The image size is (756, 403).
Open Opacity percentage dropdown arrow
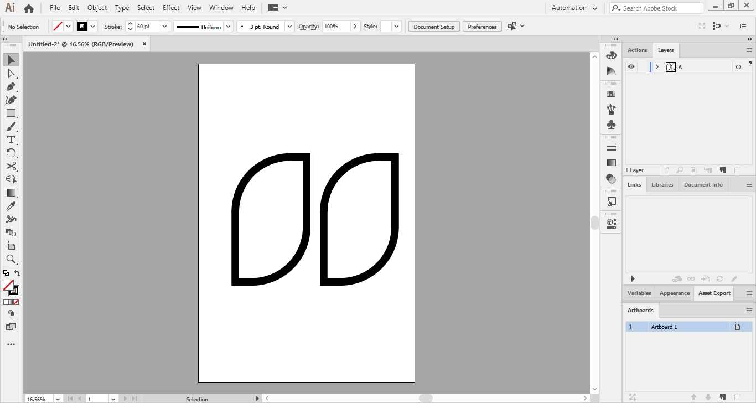[x=355, y=27]
